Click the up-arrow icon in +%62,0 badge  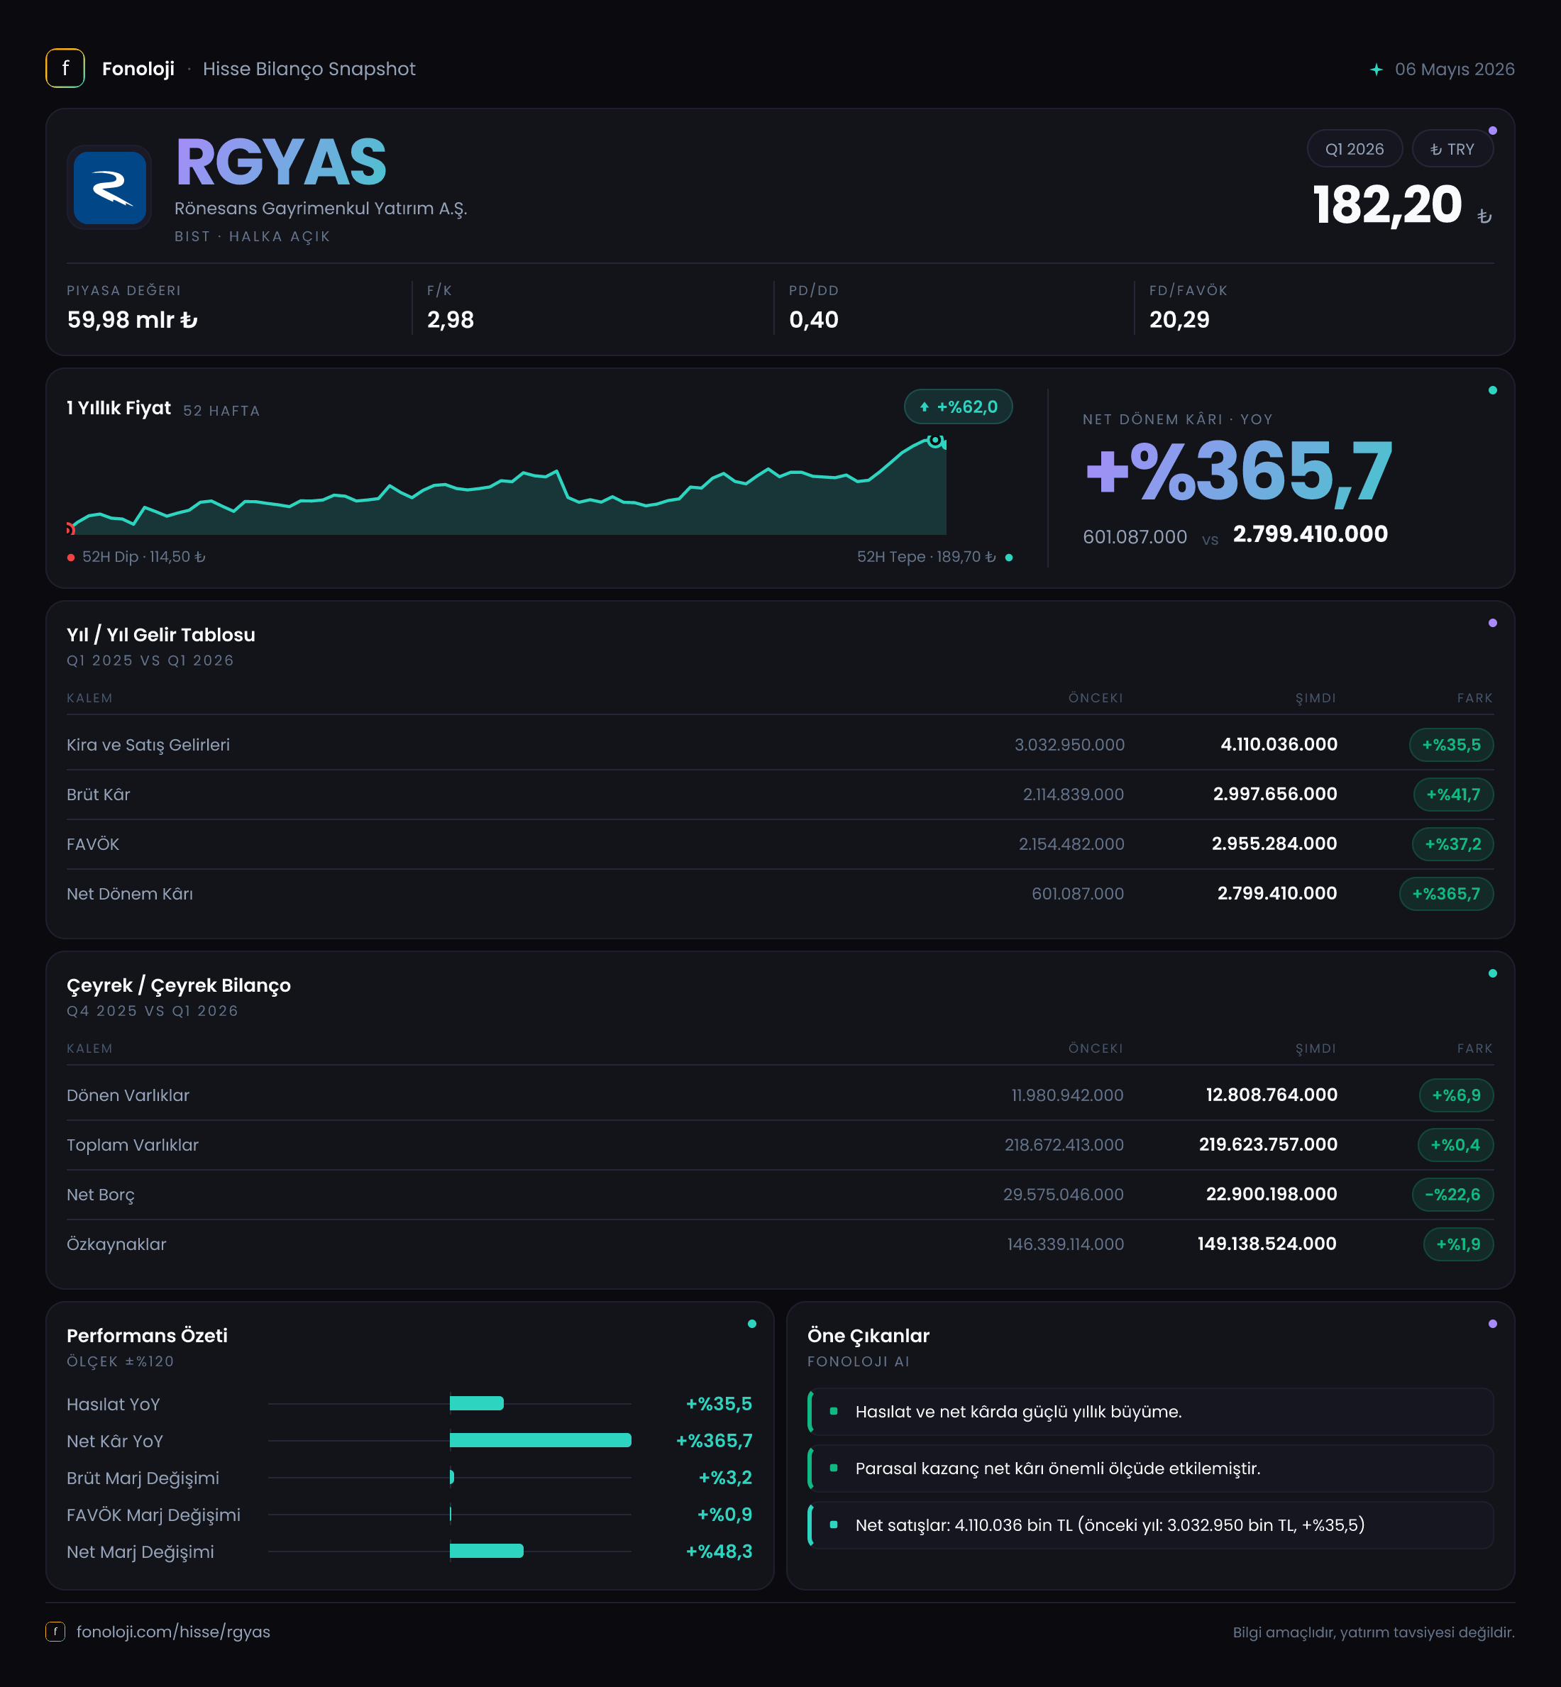pos(924,407)
